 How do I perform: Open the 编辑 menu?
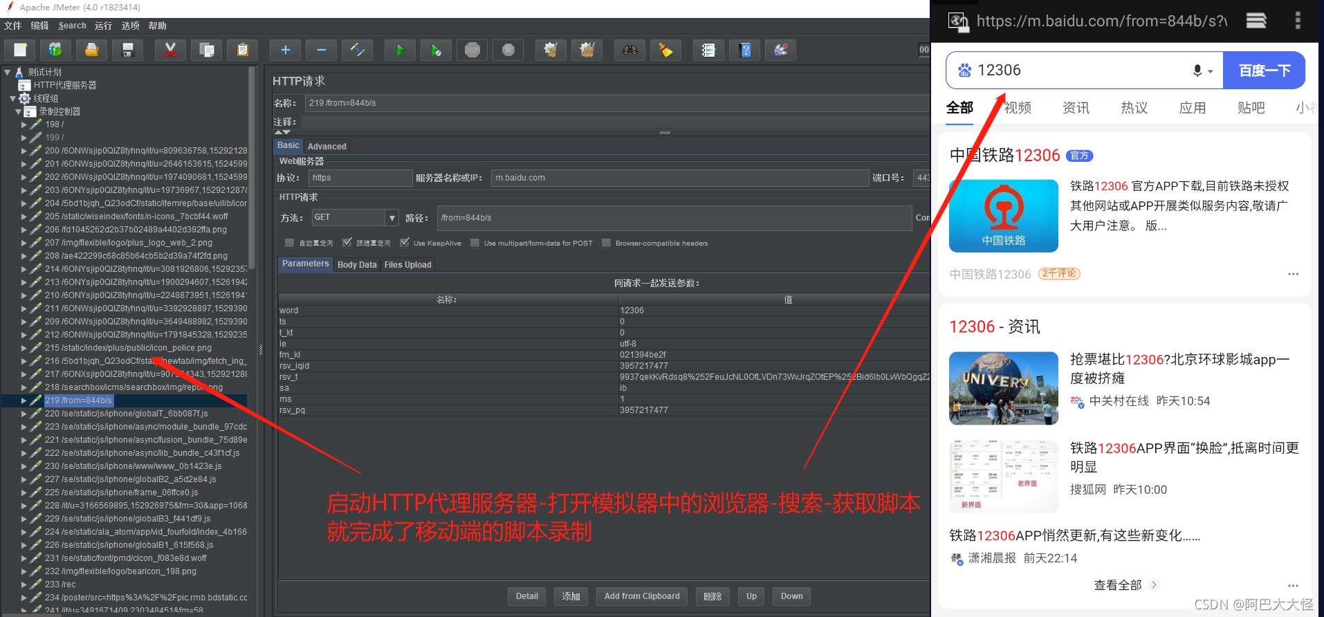(39, 26)
